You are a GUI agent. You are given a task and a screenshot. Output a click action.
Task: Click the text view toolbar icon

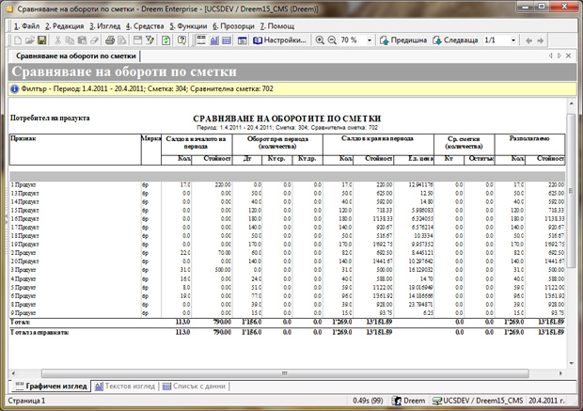[214, 40]
